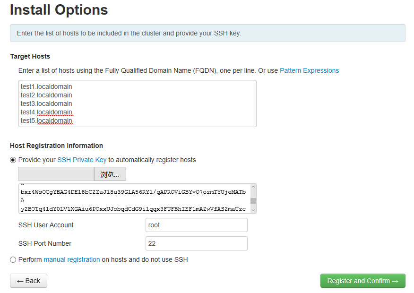
Task: Click the Target Hosts heading
Action: coord(30,56)
